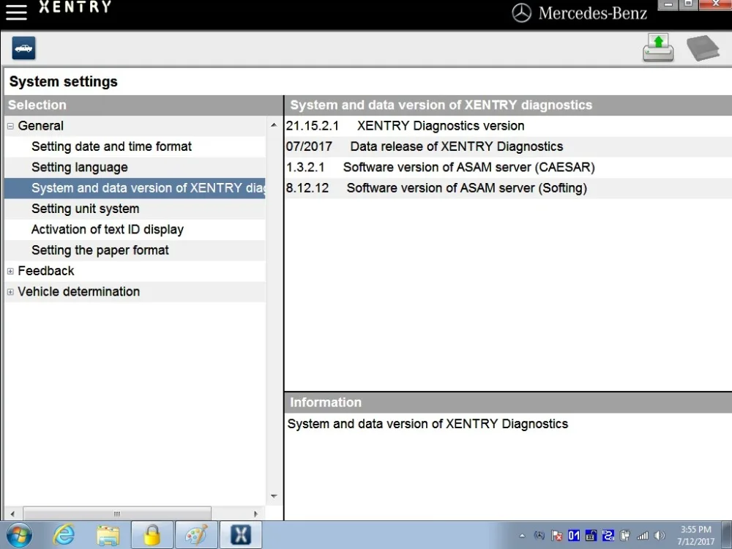Expand the Vehicle determination node
Screen dimensions: 732x549
[x=10, y=292]
